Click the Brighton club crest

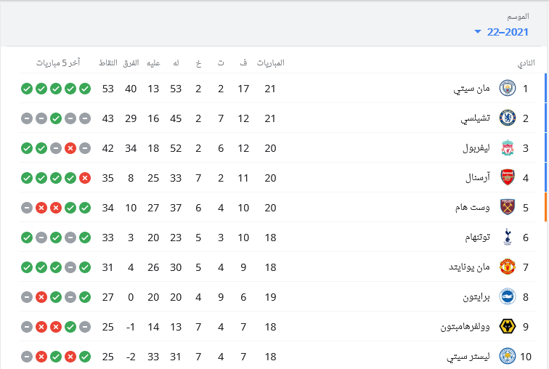coord(507,297)
